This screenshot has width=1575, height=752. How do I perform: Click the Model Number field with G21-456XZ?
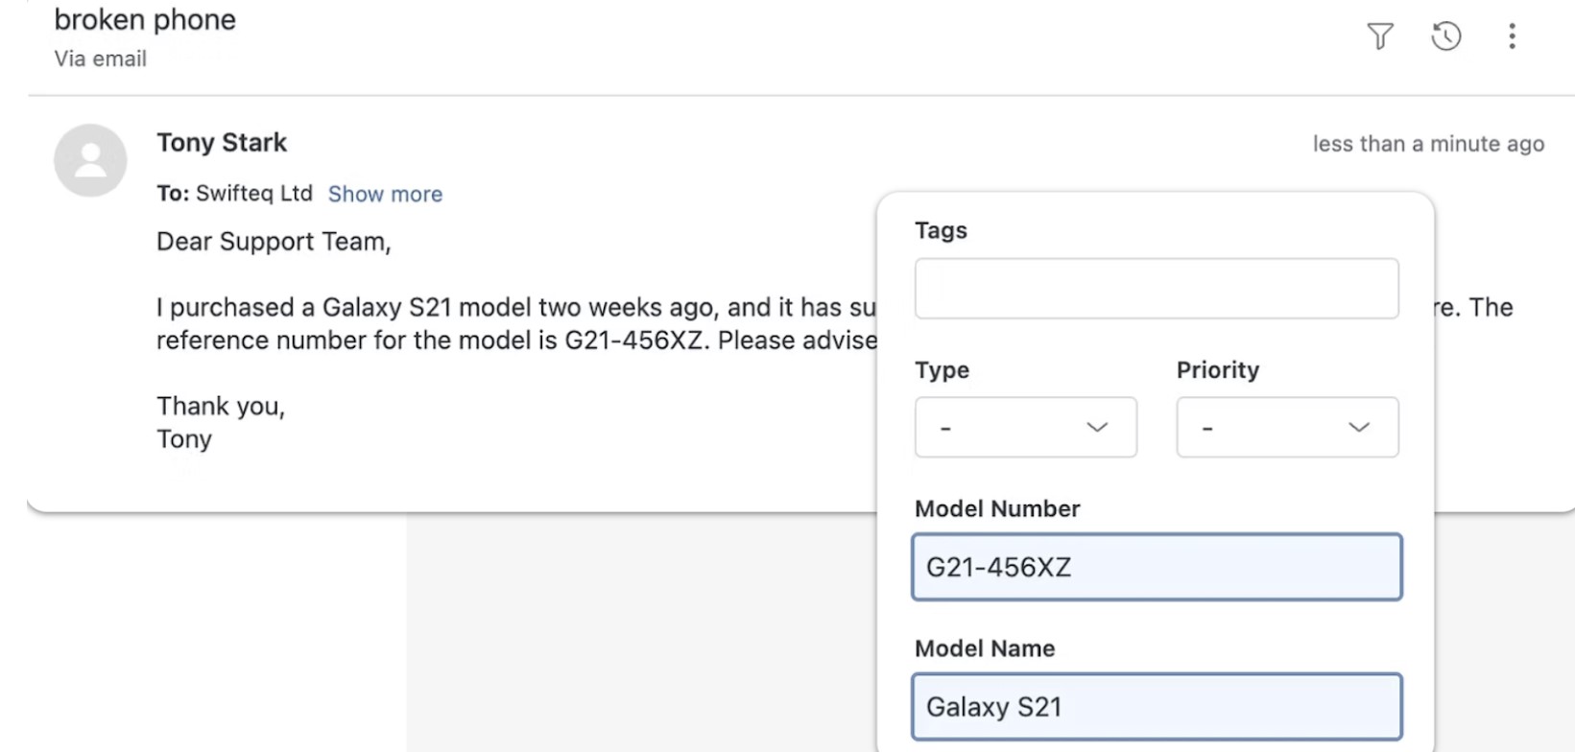[1156, 567]
